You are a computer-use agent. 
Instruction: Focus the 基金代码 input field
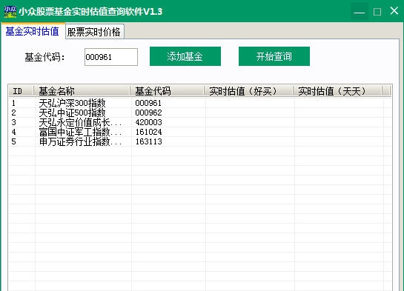111,57
